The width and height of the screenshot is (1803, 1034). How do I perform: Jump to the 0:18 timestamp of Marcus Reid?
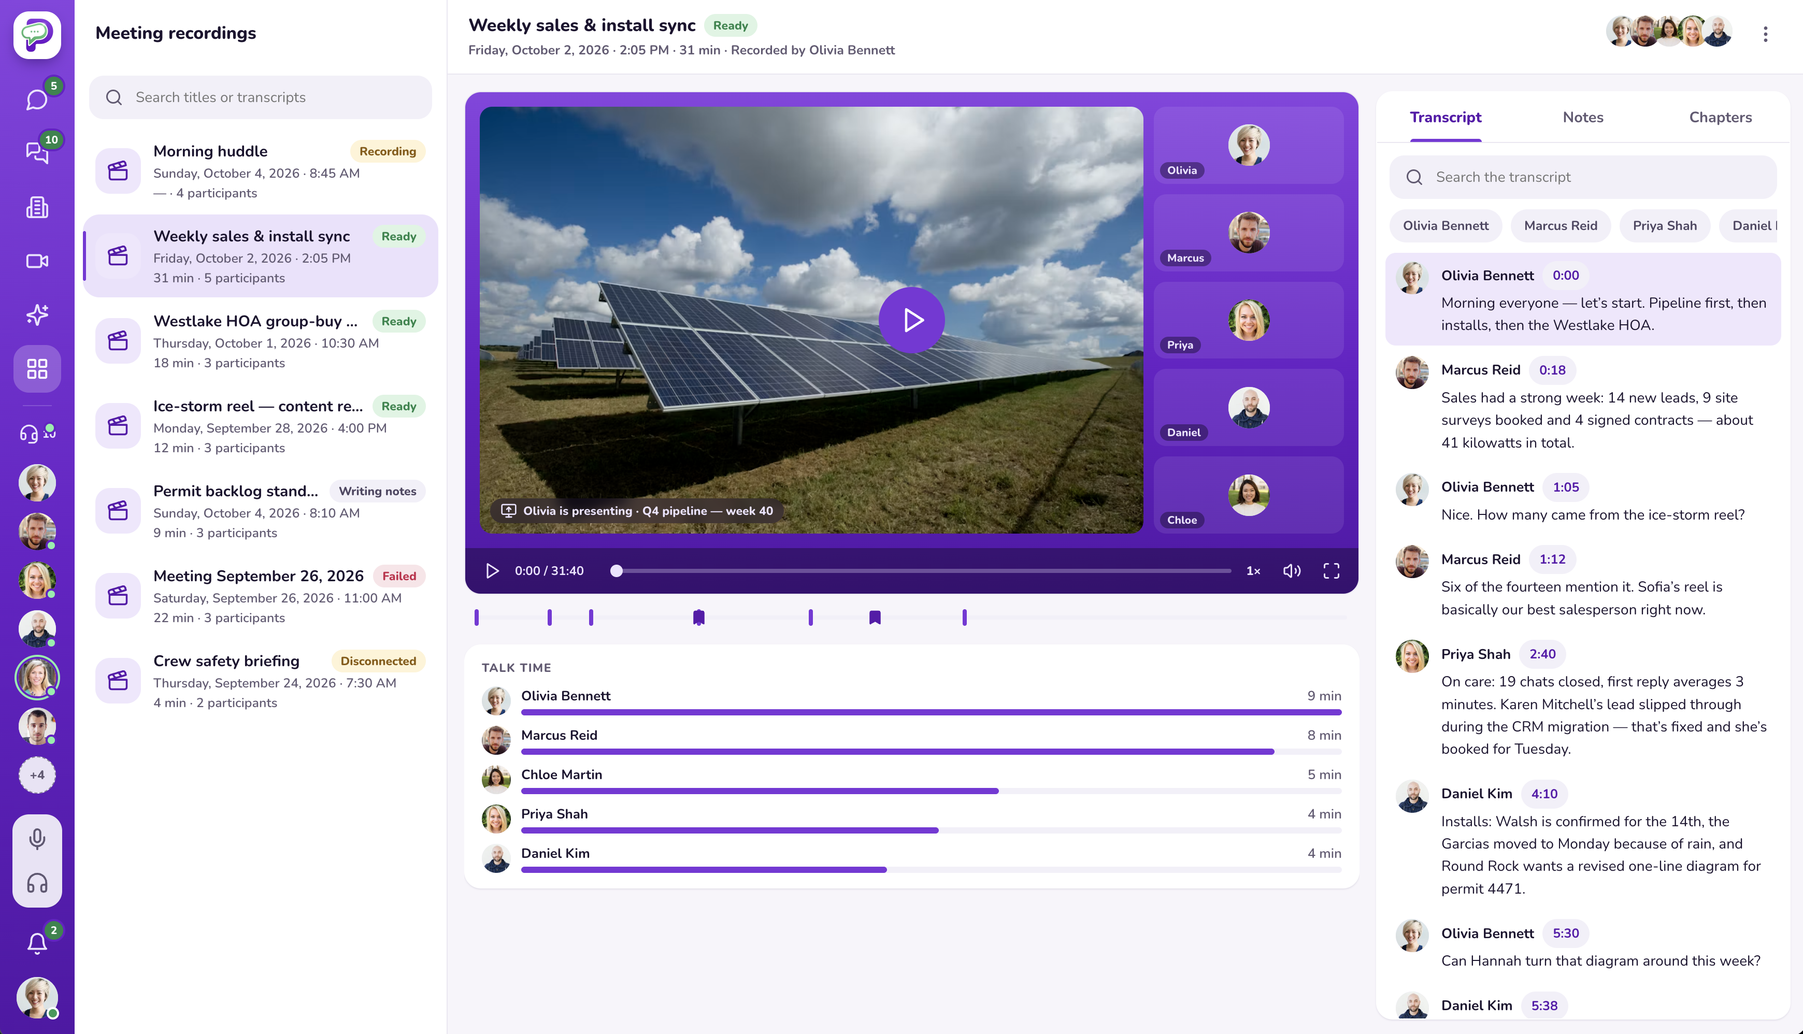click(1552, 369)
